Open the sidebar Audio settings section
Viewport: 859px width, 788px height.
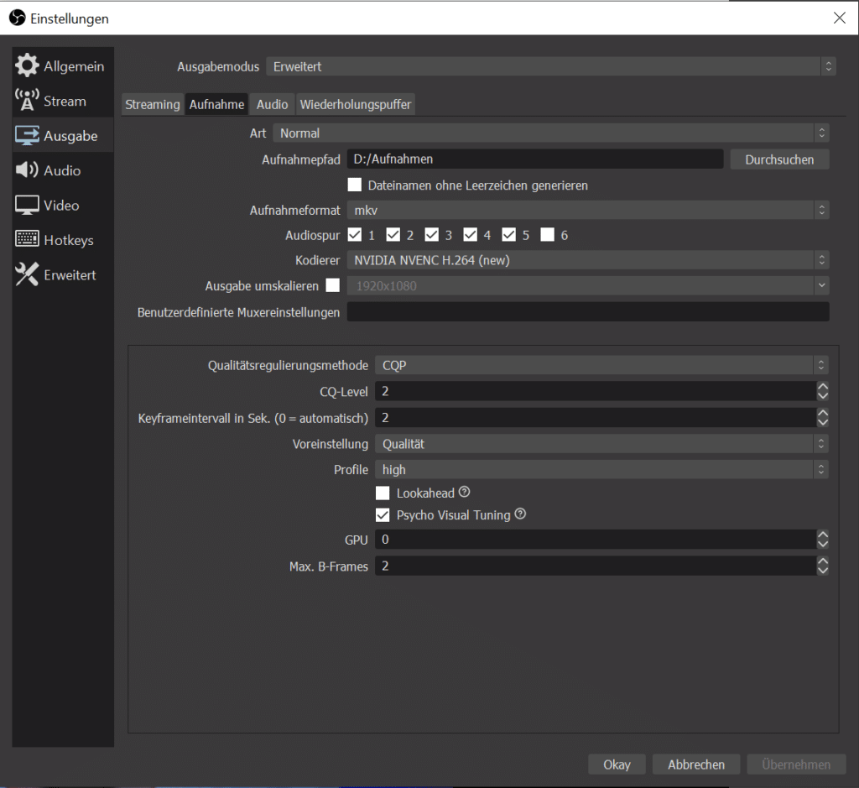[x=63, y=170]
